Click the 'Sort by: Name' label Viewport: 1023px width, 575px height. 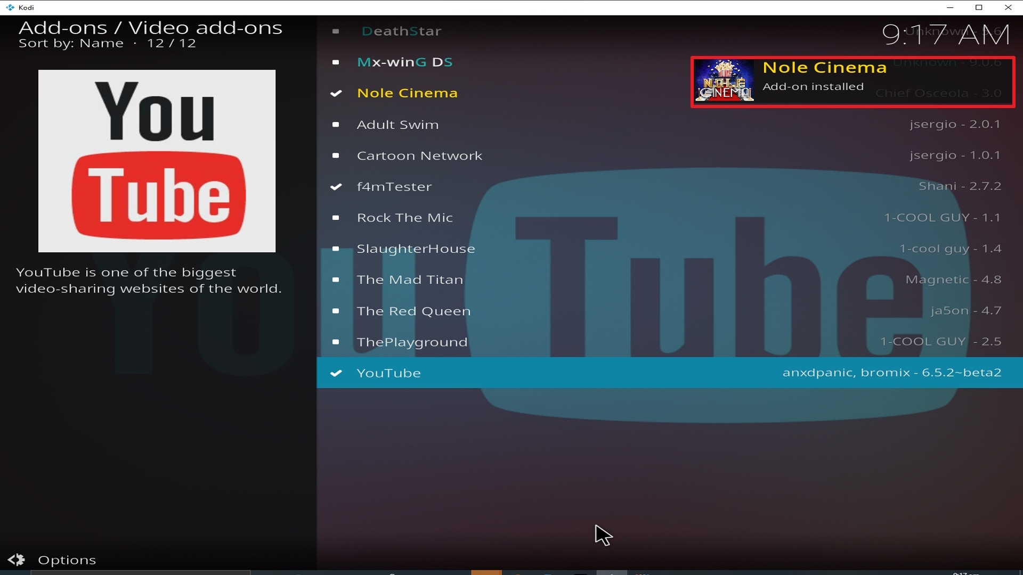[x=71, y=43]
